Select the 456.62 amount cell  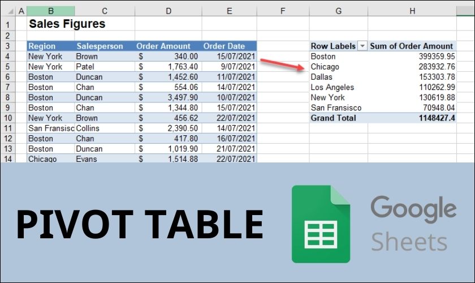(x=169, y=118)
